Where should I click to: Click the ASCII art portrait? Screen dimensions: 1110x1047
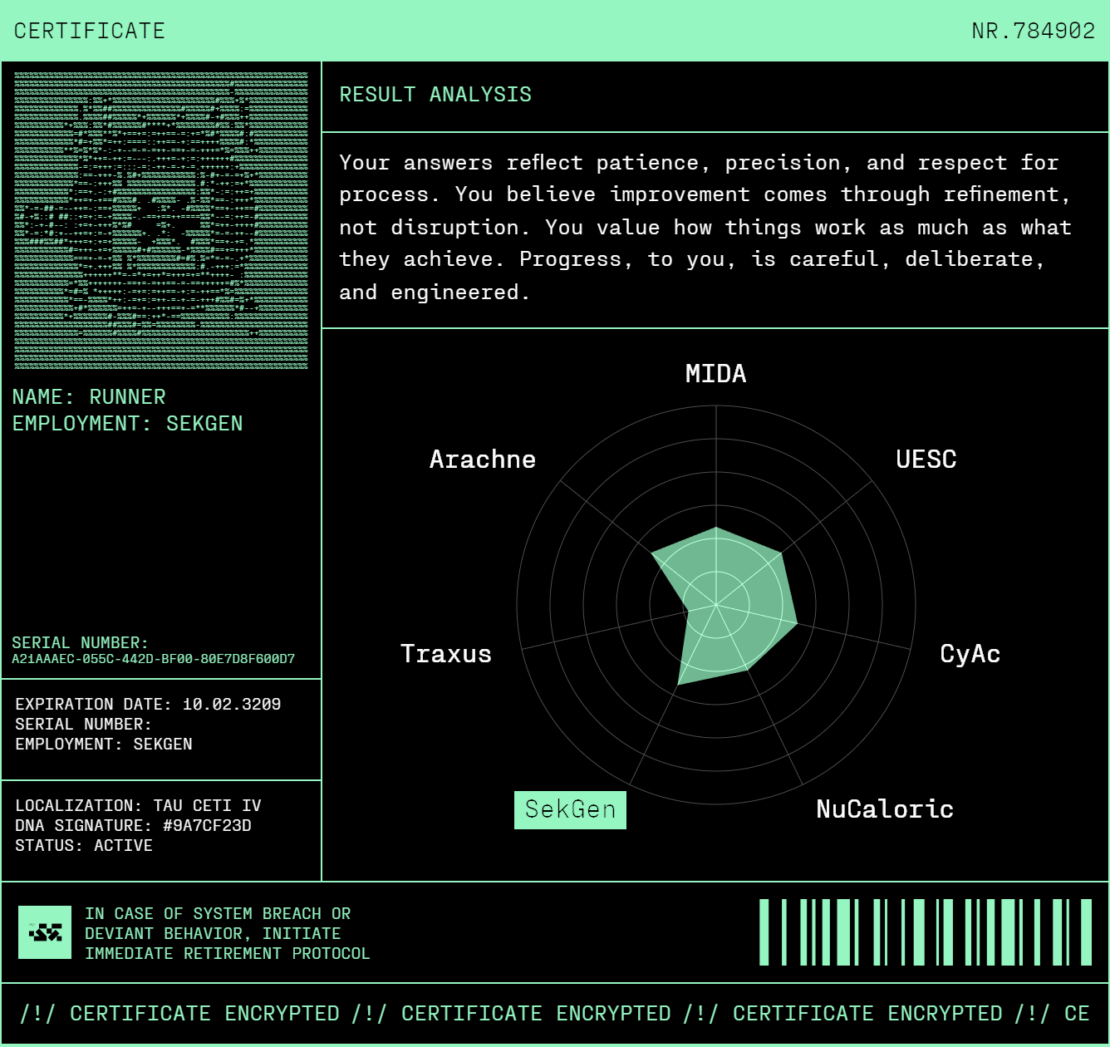[x=161, y=220]
